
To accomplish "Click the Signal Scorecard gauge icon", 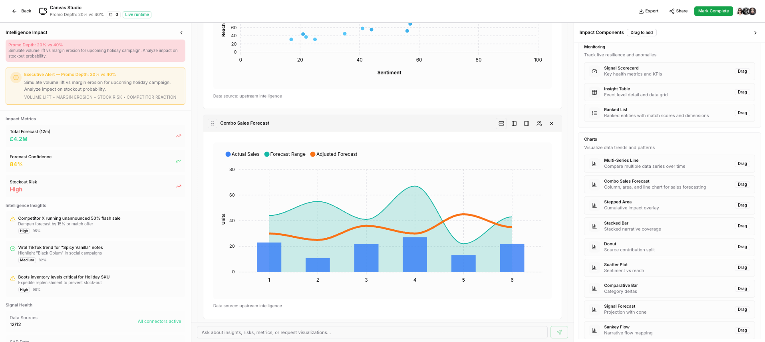I will coord(594,71).
